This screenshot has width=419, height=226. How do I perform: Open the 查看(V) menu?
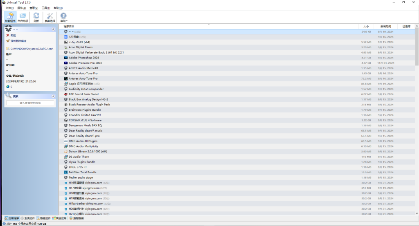[34, 8]
